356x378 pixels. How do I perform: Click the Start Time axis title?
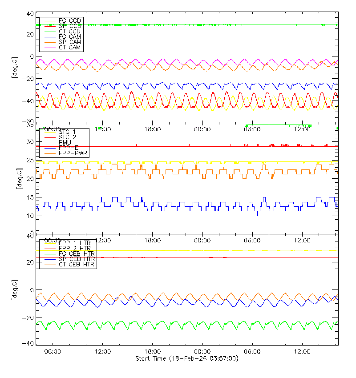[x=186, y=358]
